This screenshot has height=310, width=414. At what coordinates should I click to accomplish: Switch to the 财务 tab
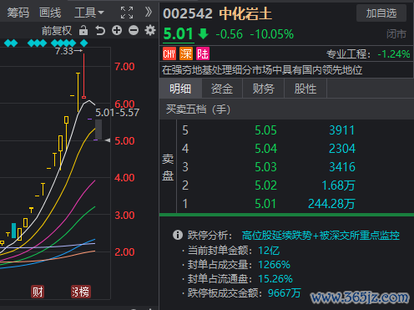point(263,89)
